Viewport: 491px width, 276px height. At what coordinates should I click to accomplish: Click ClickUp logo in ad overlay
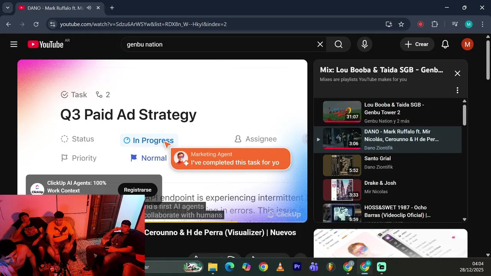(x=37, y=190)
